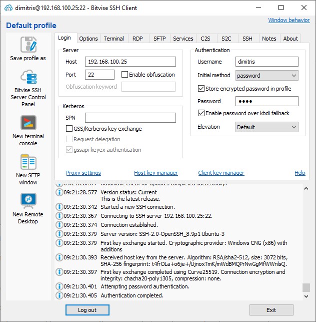This screenshot has width=316, height=322.
Task: Maximize the Bitvise SSH Client window
Action: 281,8
